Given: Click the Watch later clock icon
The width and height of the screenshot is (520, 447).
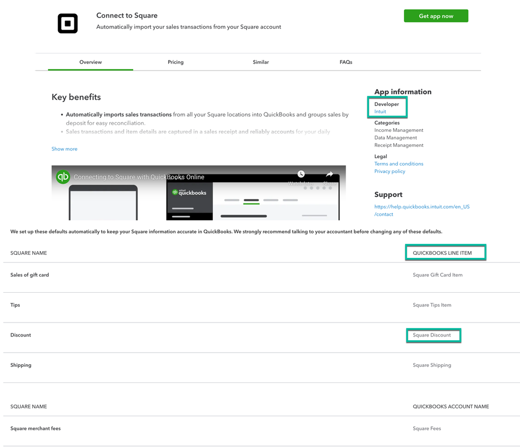Looking at the screenshot, I should [x=301, y=175].
